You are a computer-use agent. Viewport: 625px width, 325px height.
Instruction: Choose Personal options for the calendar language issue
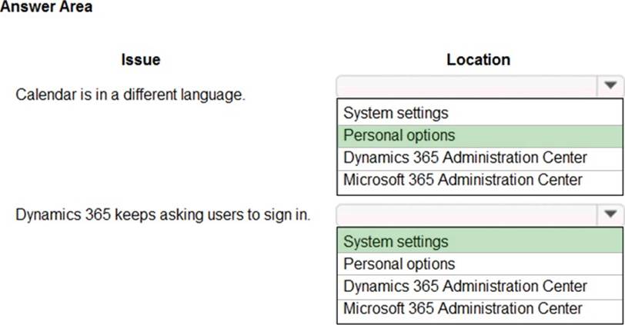click(x=399, y=135)
